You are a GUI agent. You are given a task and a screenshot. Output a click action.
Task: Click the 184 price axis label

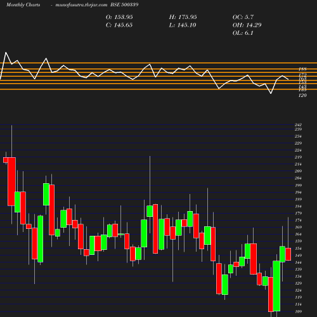(x=298, y=206)
